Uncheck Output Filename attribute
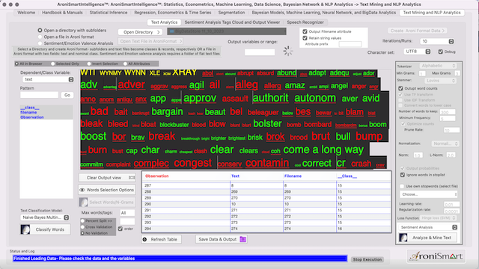 click(x=305, y=31)
